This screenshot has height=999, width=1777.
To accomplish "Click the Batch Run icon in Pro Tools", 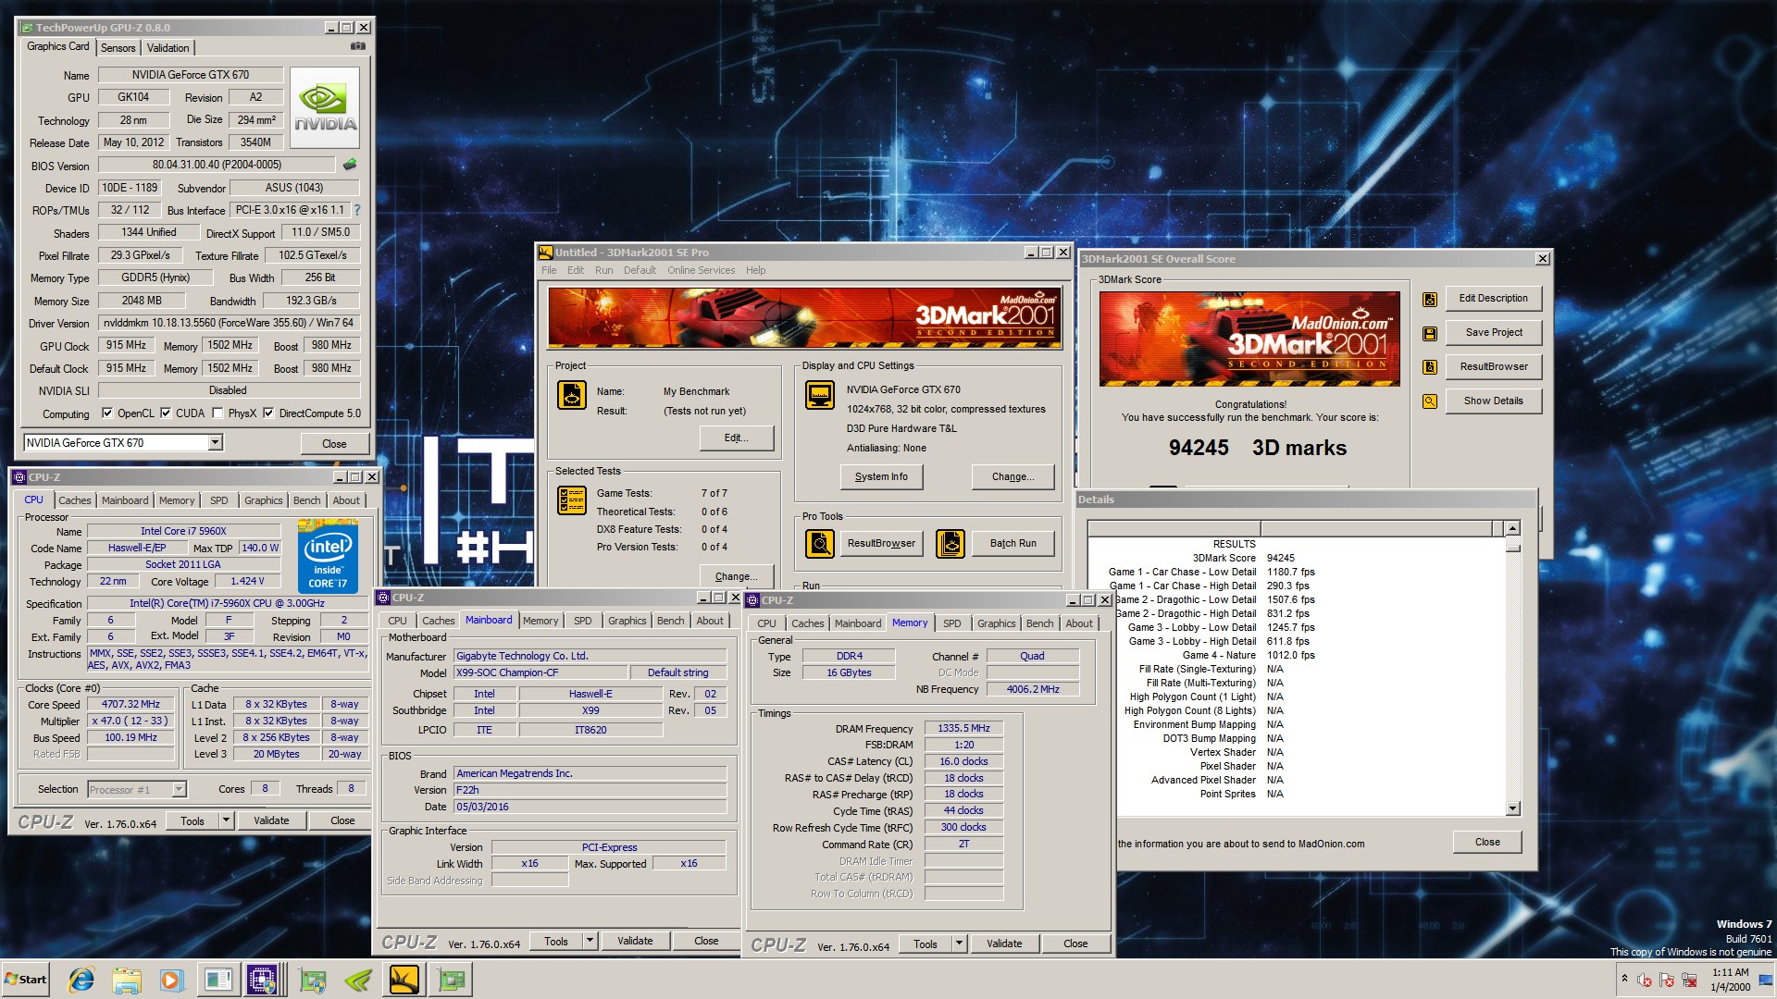I will [951, 544].
